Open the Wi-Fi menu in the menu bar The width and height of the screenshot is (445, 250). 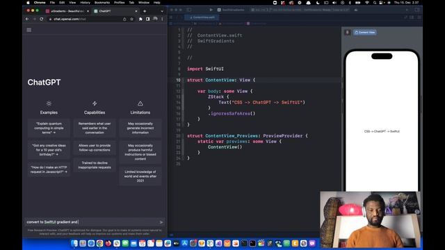[367, 3]
